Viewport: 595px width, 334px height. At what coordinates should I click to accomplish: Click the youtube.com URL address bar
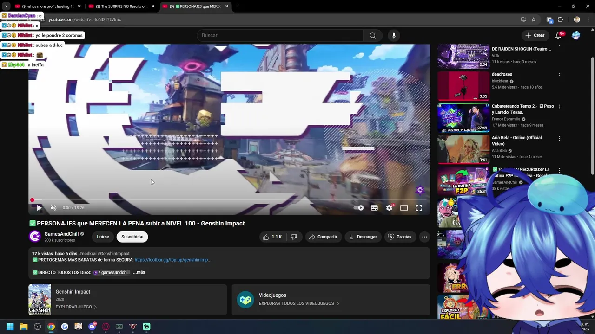(279, 19)
